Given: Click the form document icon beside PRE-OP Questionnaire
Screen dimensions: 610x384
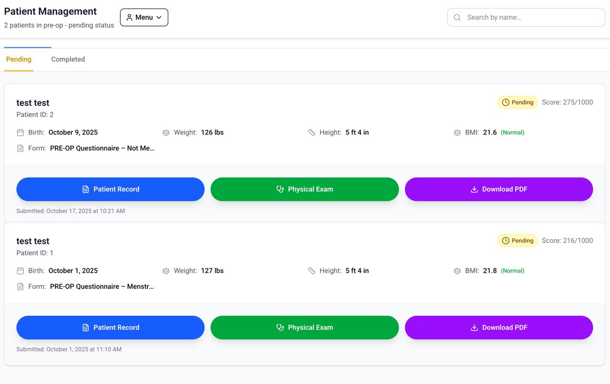Looking at the screenshot, I should pyautogui.click(x=20, y=148).
